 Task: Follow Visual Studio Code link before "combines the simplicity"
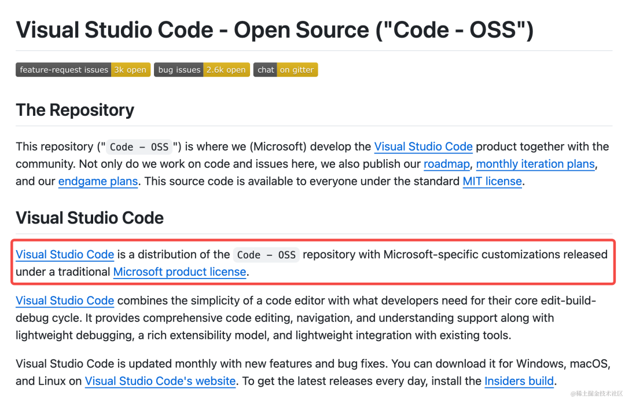pyautogui.click(x=65, y=301)
